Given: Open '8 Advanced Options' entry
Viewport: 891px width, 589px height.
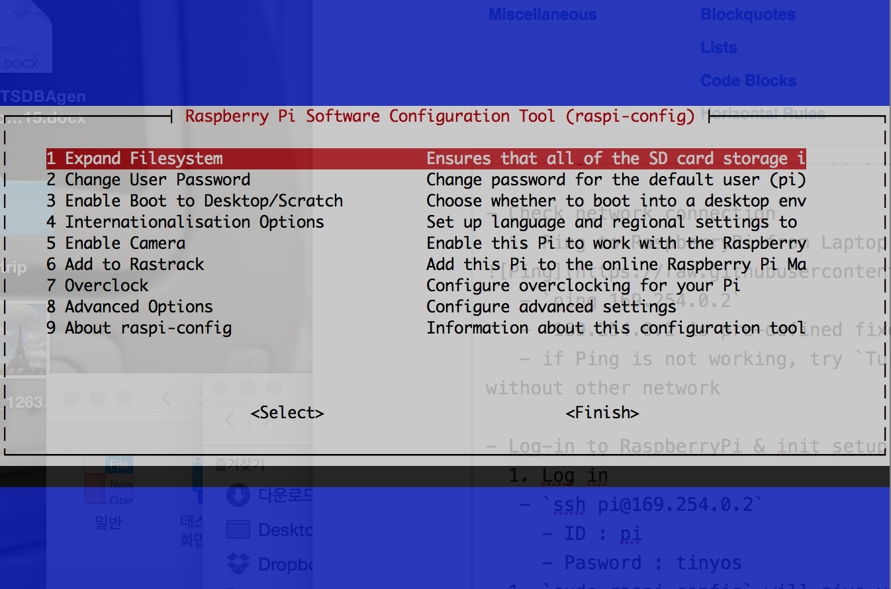Looking at the screenshot, I should tap(130, 307).
